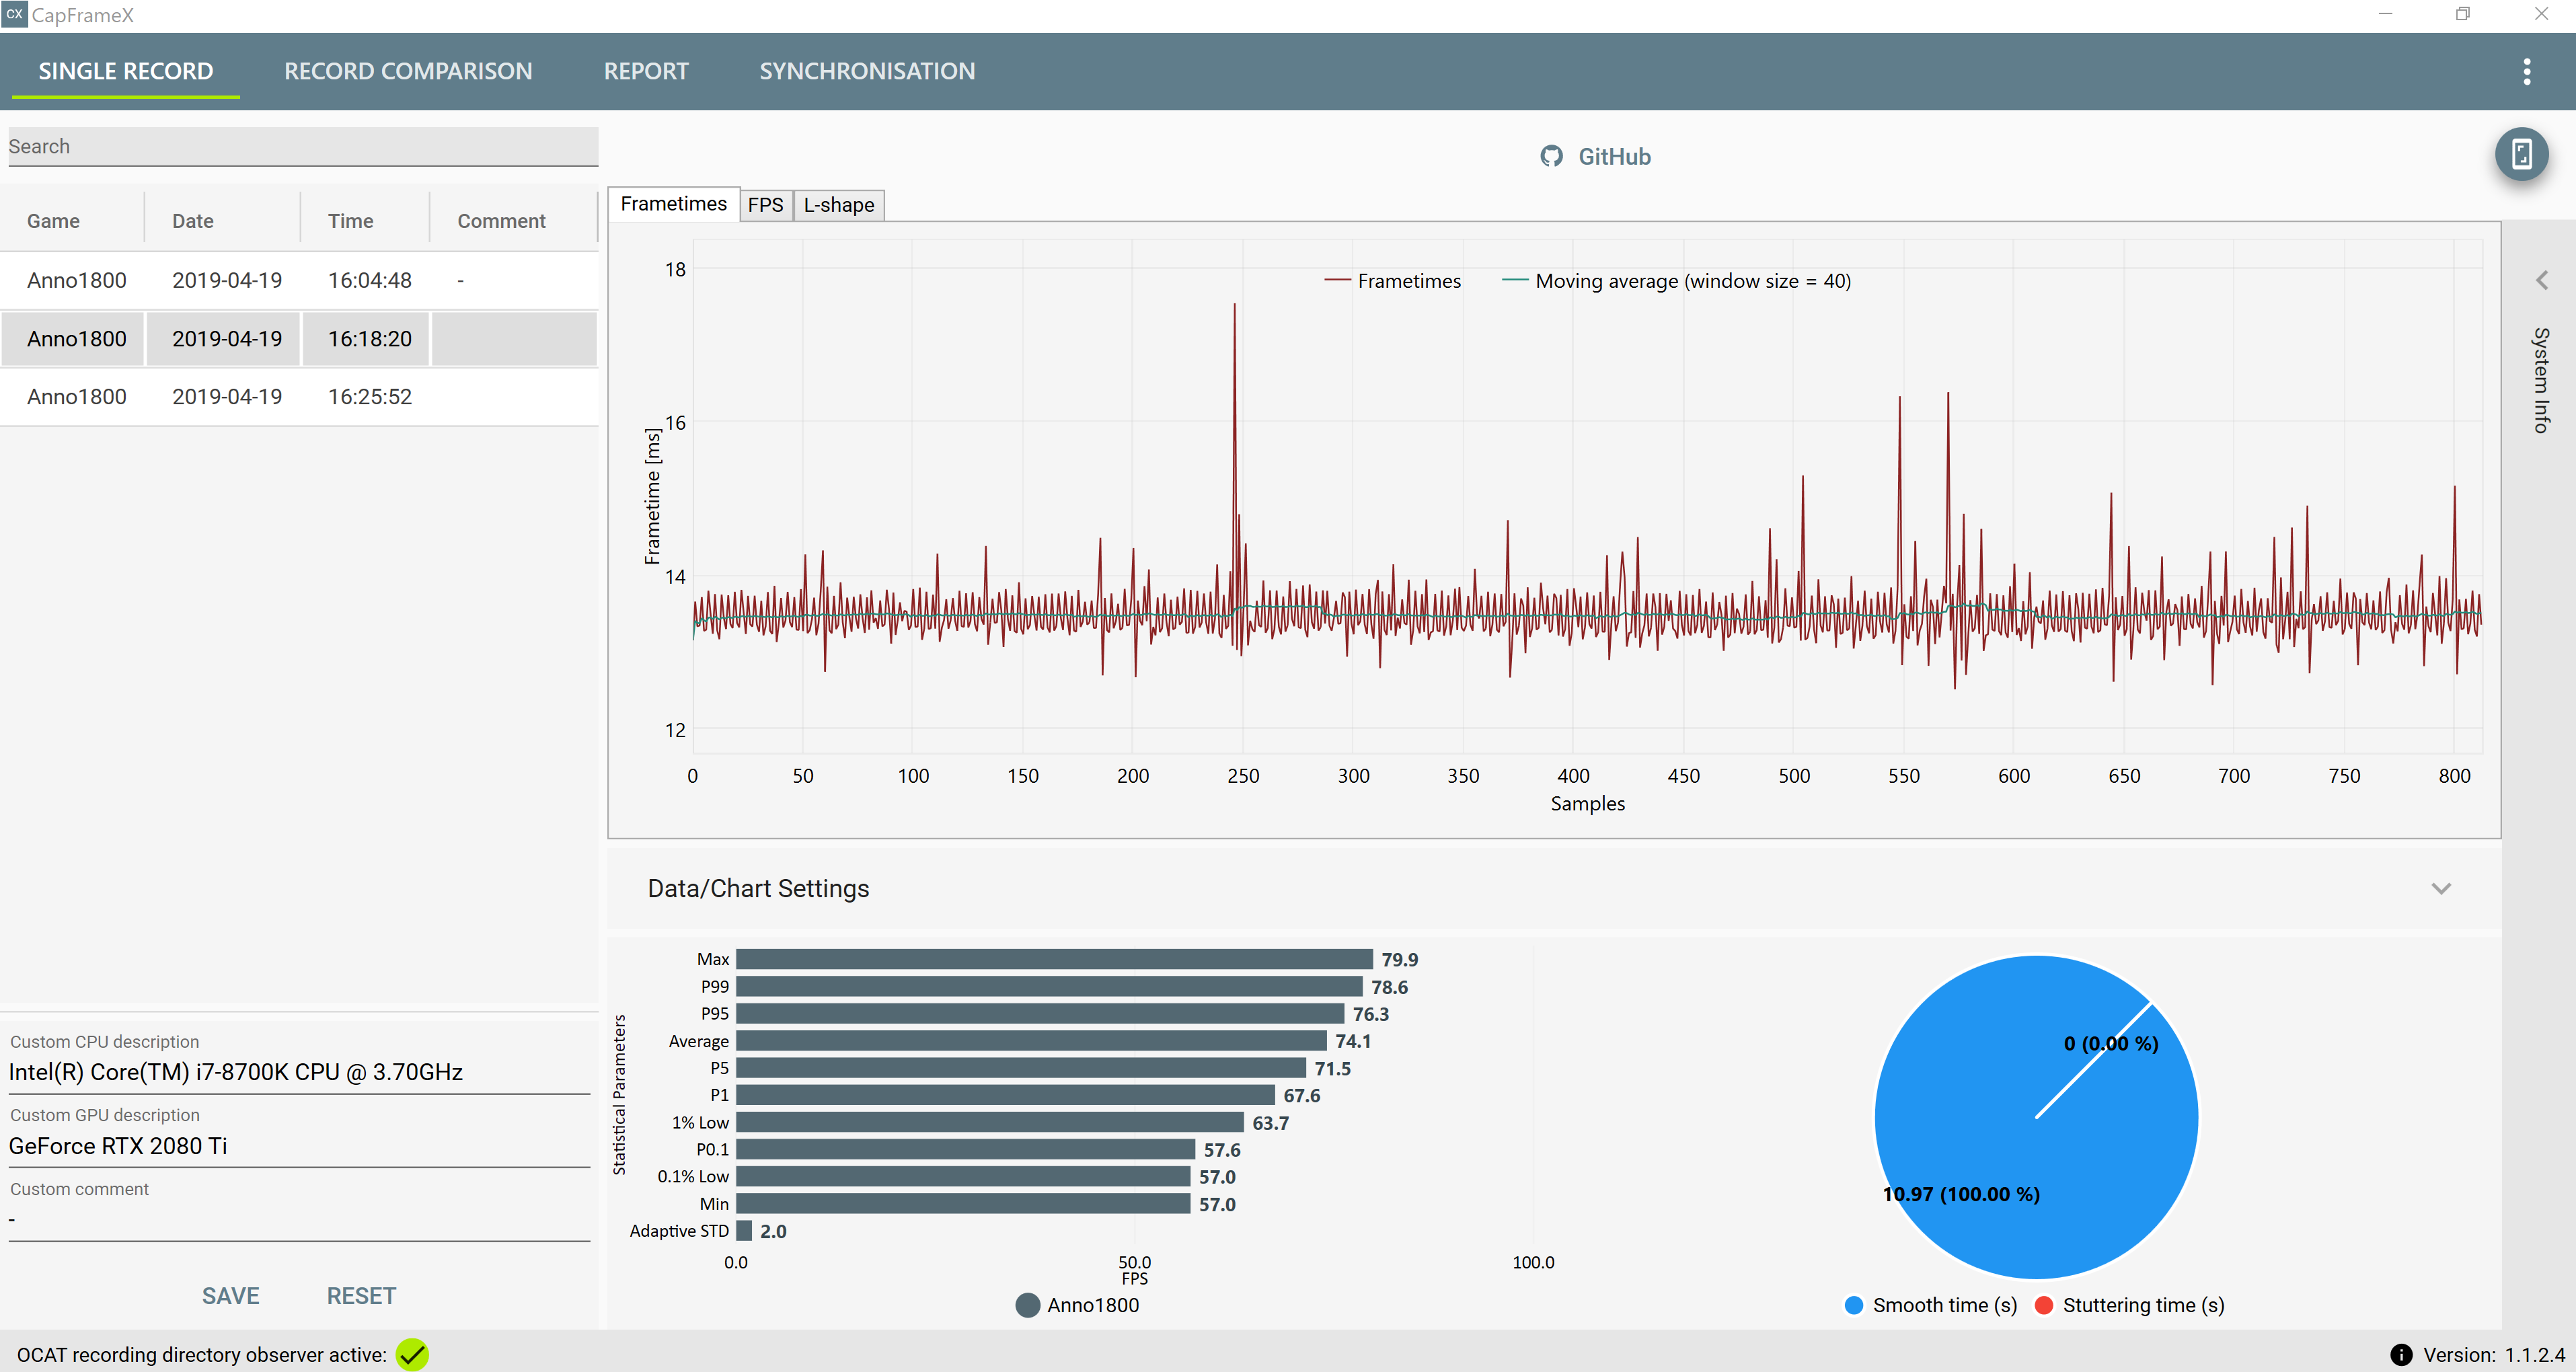Click the Custom comment field
This screenshot has width=2576, height=1372.
click(299, 1219)
